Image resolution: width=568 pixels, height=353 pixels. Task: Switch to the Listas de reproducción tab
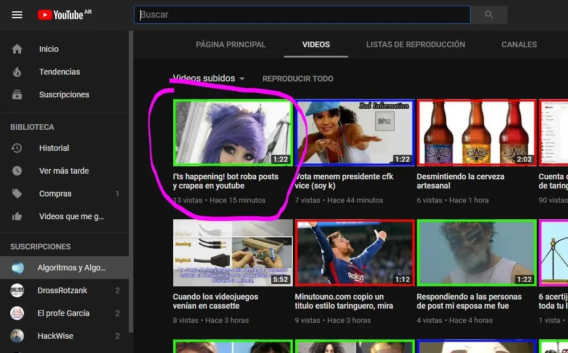pos(415,44)
